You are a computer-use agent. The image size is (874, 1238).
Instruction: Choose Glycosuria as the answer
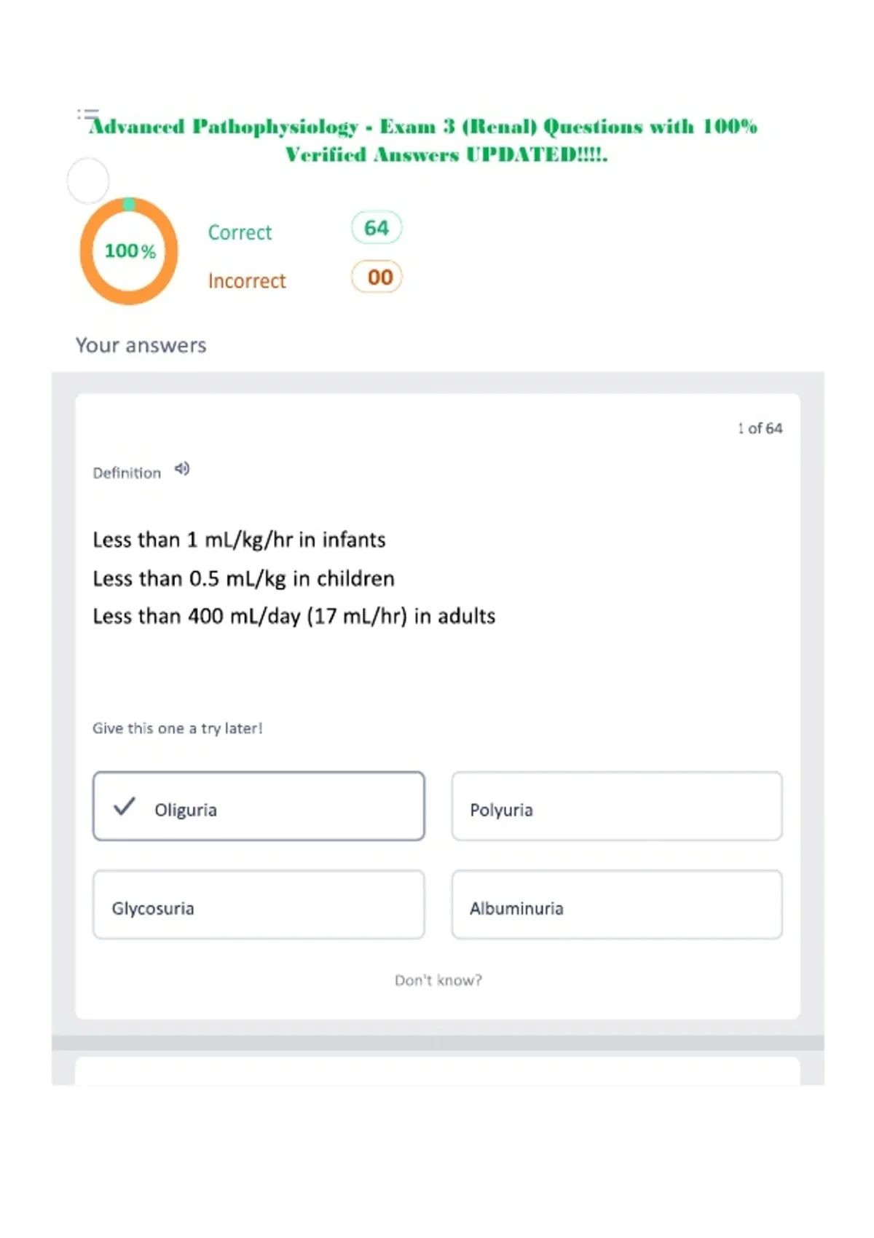pyautogui.click(x=259, y=904)
